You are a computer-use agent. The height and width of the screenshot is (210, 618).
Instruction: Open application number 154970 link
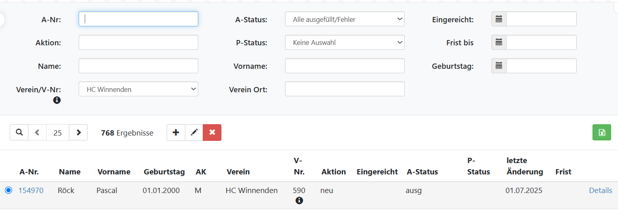pyautogui.click(x=31, y=190)
